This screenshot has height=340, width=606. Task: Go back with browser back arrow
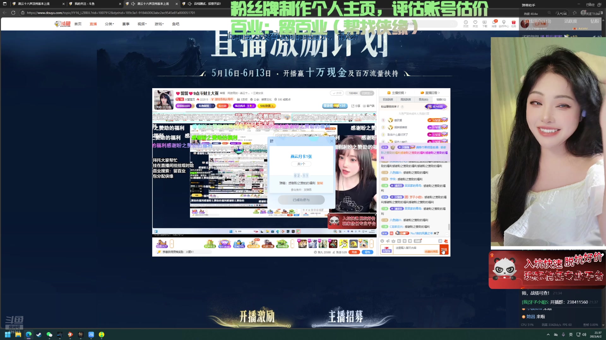pos(4,13)
